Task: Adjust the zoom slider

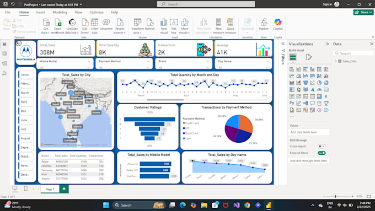Action: tap(335, 197)
